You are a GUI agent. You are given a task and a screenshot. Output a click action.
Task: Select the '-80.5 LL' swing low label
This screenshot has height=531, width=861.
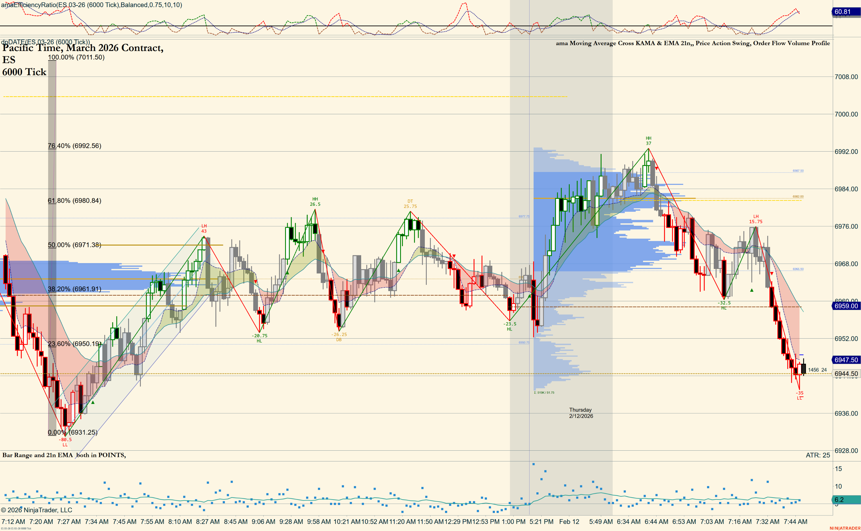pyautogui.click(x=65, y=442)
